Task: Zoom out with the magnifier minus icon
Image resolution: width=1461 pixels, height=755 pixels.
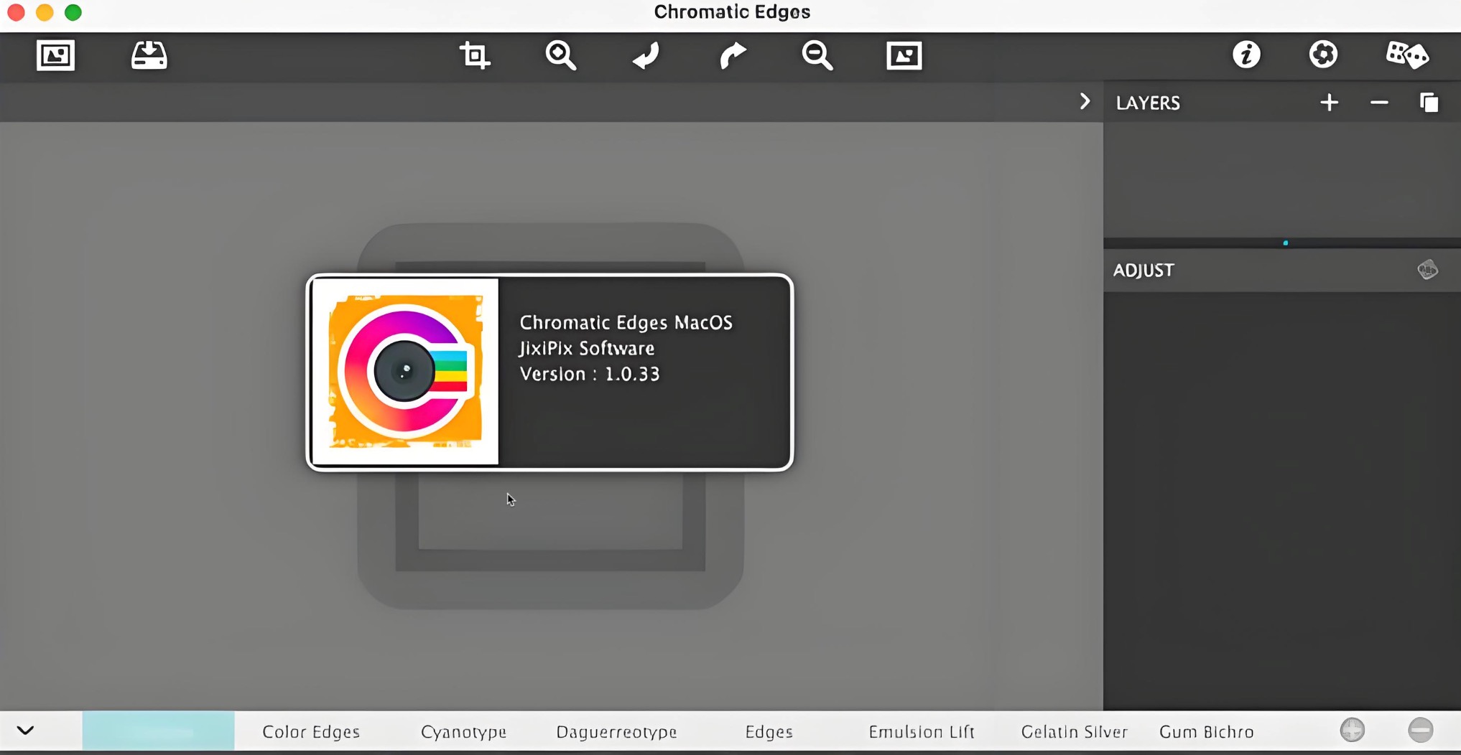Action: [817, 55]
